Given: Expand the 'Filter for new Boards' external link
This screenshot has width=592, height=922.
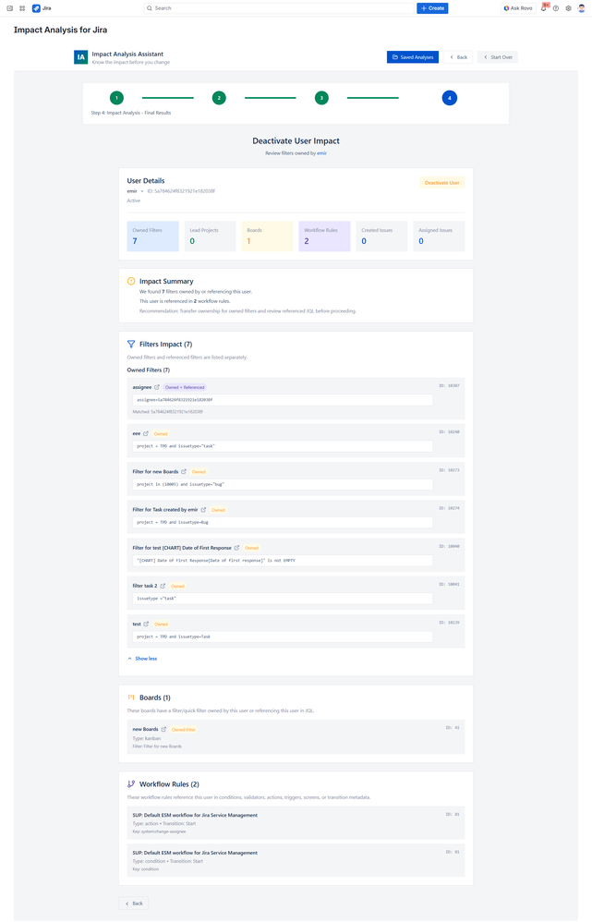Looking at the screenshot, I should coord(183,471).
